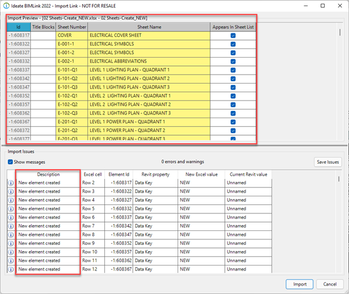Click New element created description for Row 2
The width and height of the screenshot is (349, 294).
pos(48,183)
